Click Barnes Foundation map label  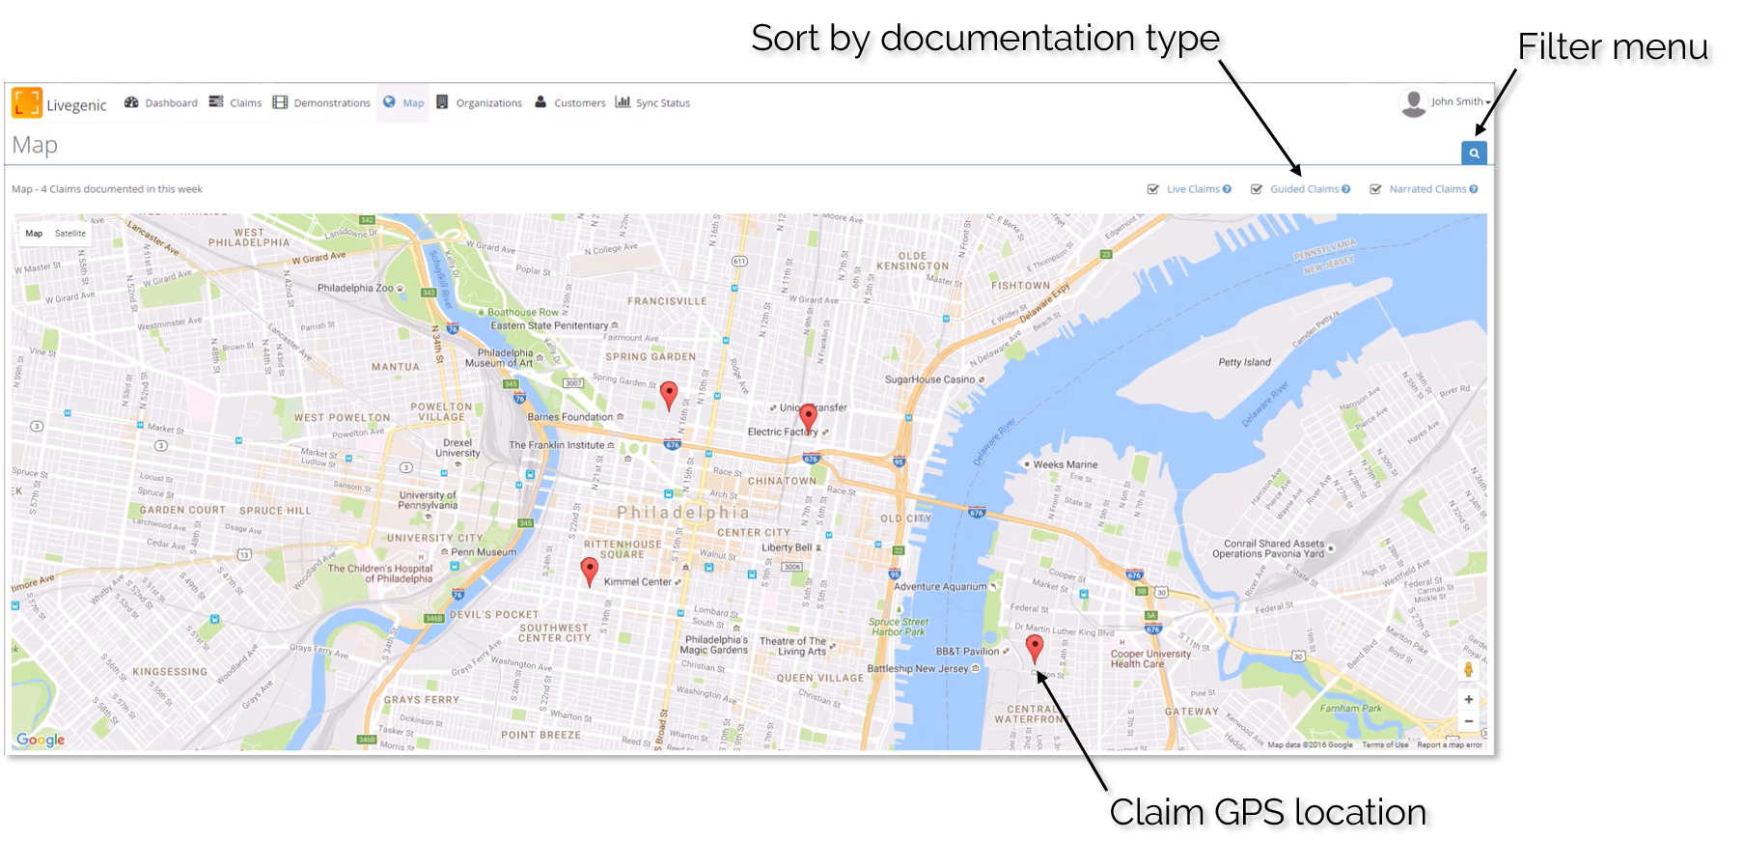tap(570, 417)
